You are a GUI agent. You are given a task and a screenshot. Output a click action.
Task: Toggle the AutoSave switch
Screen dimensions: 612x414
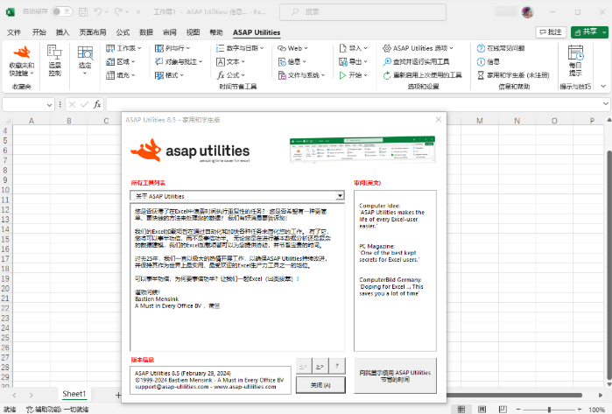point(61,11)
